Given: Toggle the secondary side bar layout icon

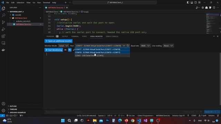Looking at the screenshot, I should coord(196,2).
